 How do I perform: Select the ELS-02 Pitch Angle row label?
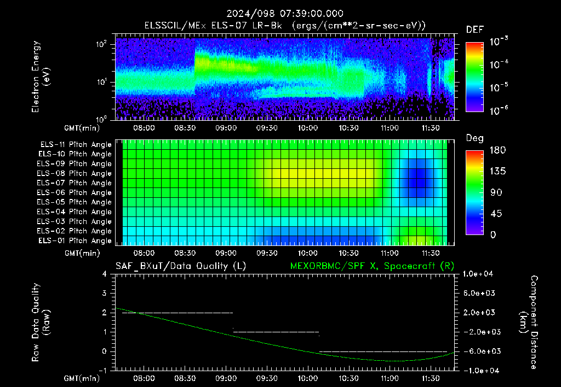pos(74,231)
